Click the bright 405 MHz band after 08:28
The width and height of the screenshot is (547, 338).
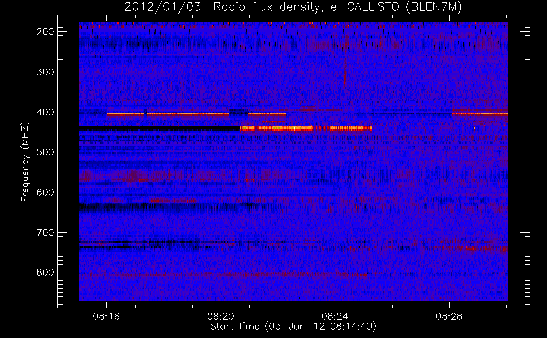point(480,114)
